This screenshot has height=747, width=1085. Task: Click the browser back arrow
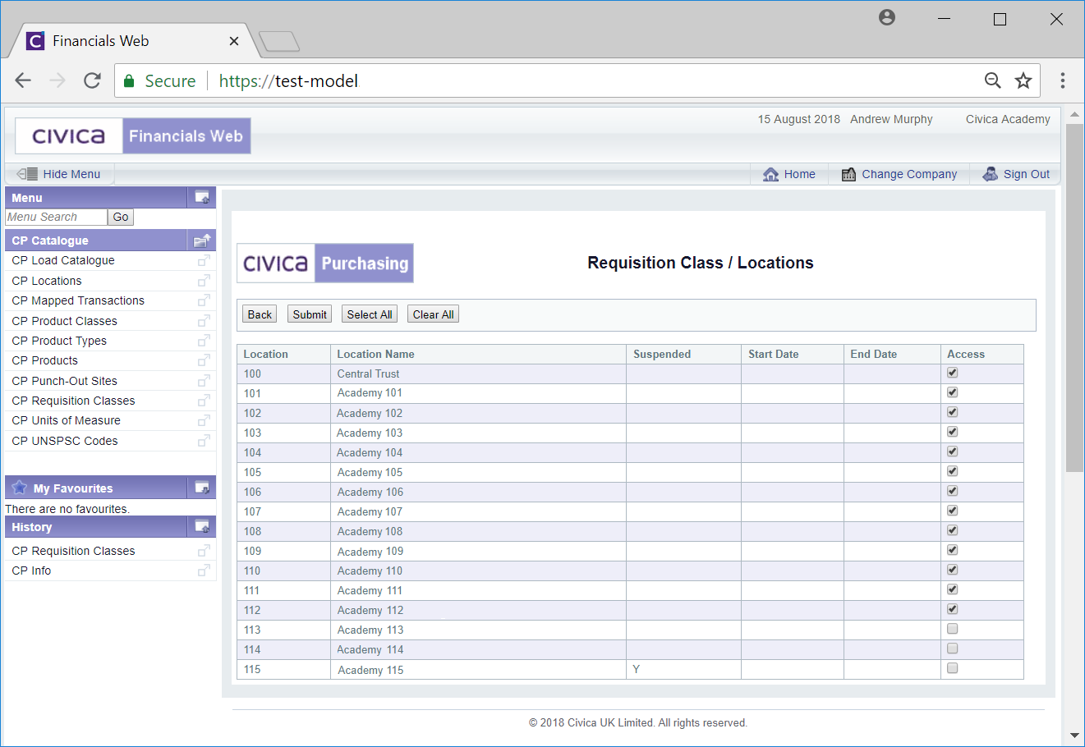(23, 80)
